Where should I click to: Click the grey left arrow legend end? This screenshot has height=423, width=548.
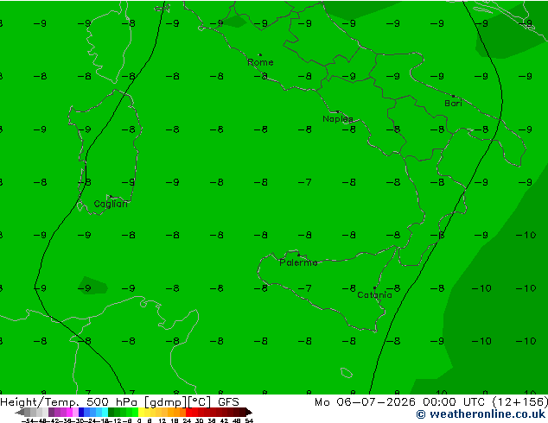pyautogui.click(x=20, y=412)
